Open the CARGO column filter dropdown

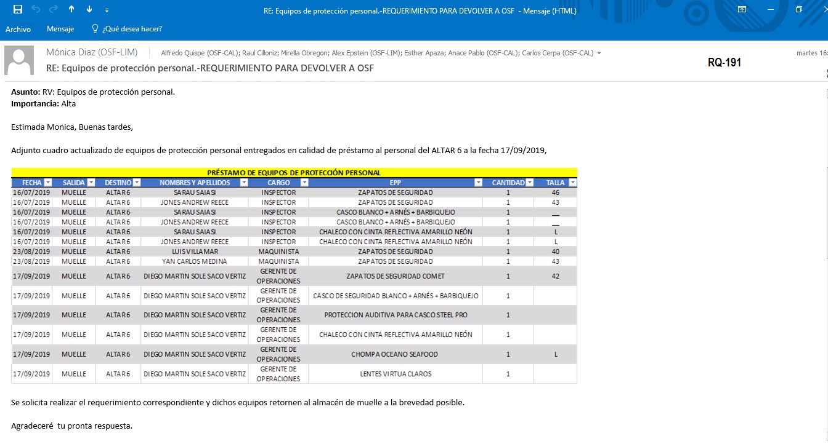(x=304, y=183)
